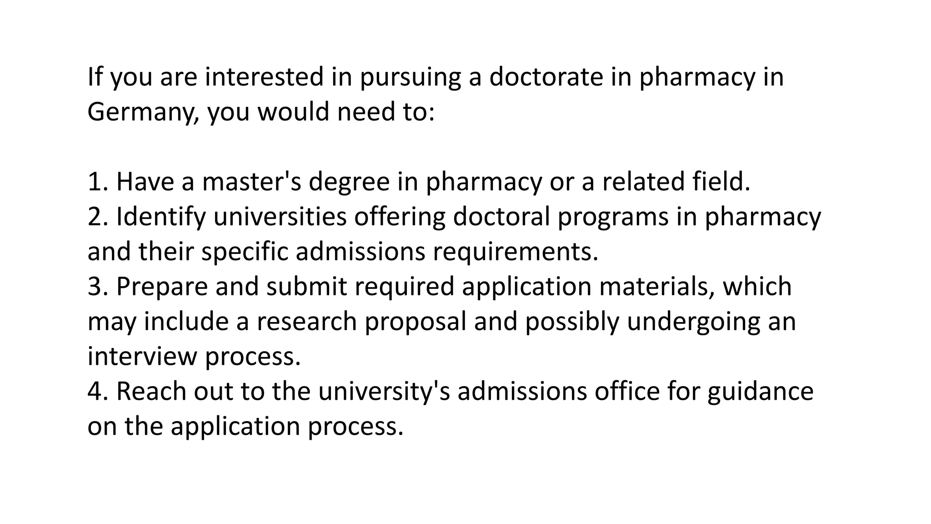Click the number '1.' list marker
The image size is (931, 524).
coord(98,181)
